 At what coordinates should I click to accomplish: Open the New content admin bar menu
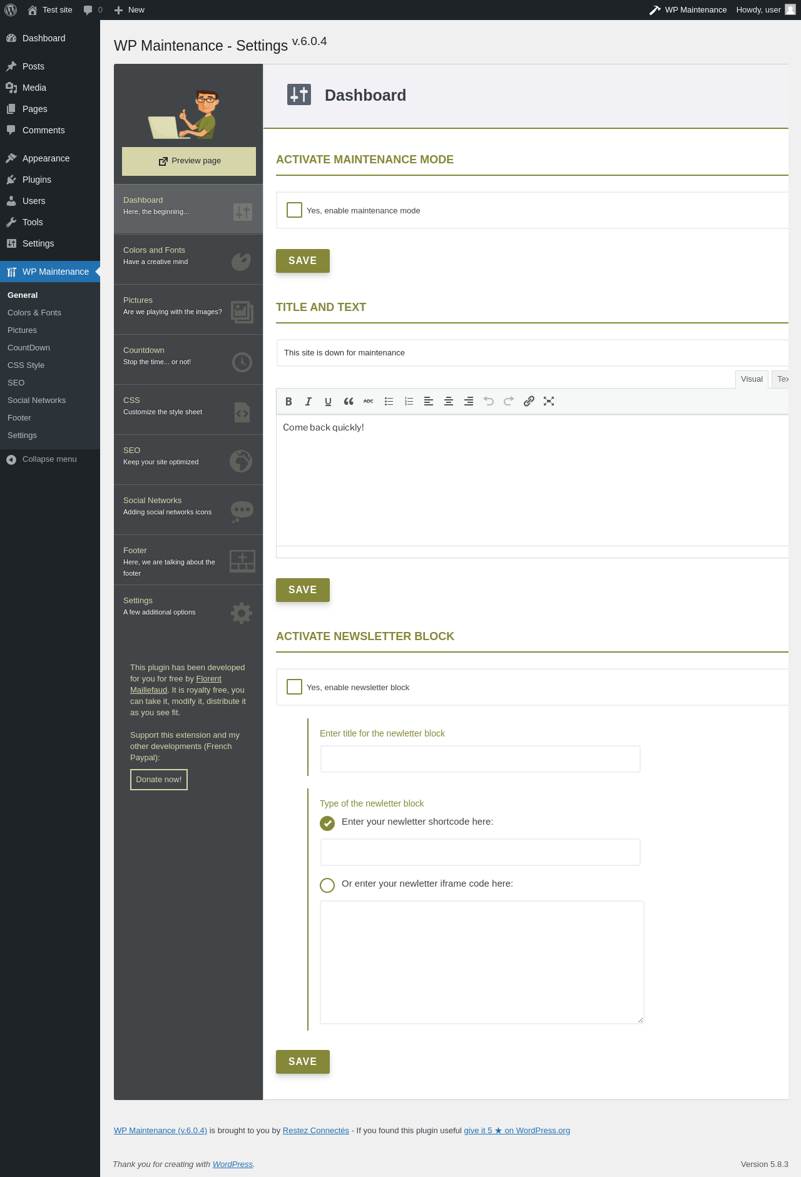tap(130, 10)
